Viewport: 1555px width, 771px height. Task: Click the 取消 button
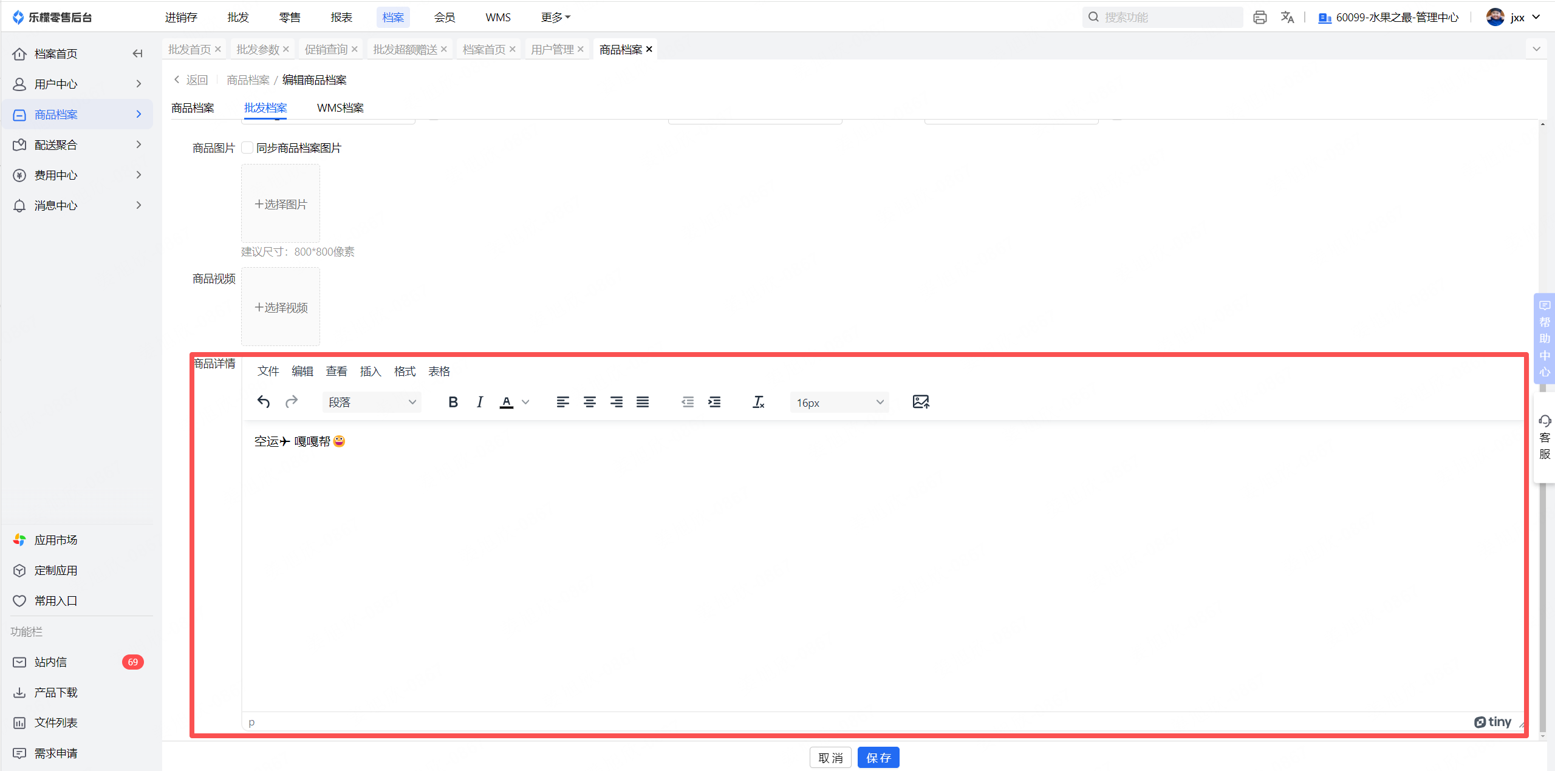click(830, 757)
